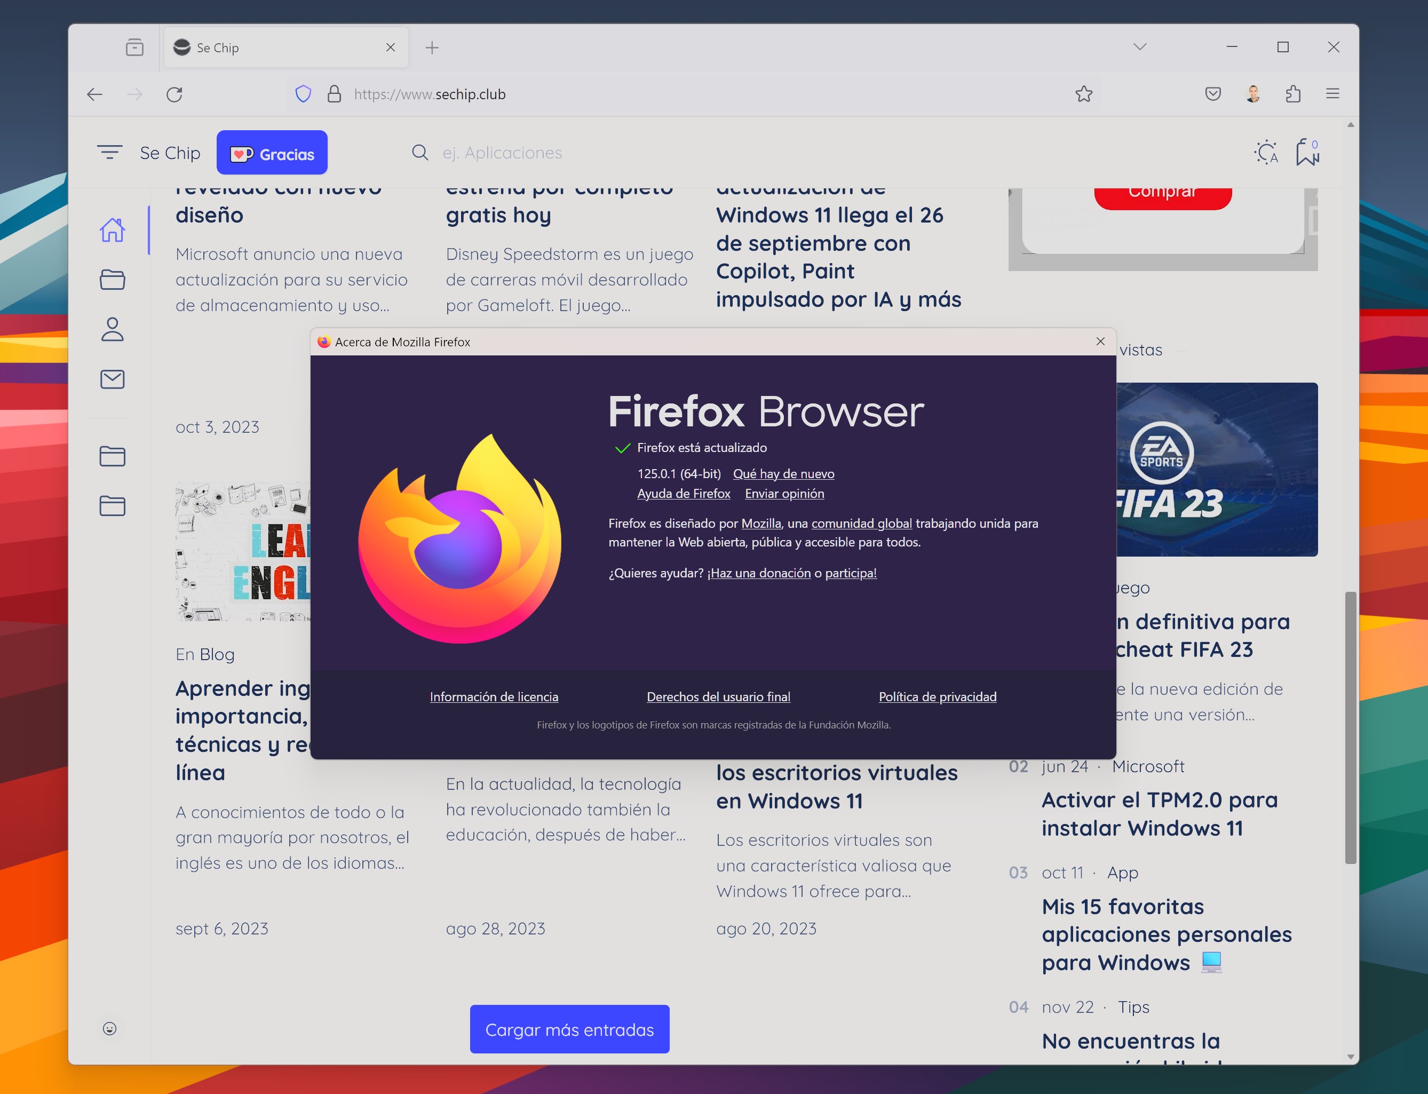Image resolution: width=1428 pixels, height=1094 pixels.
Task: Click the search magnifier on Se Chip
Action: 420,153
